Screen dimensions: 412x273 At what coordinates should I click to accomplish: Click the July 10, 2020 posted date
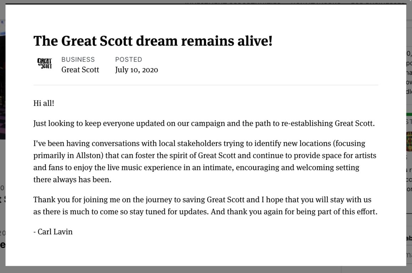coord(136,70)
